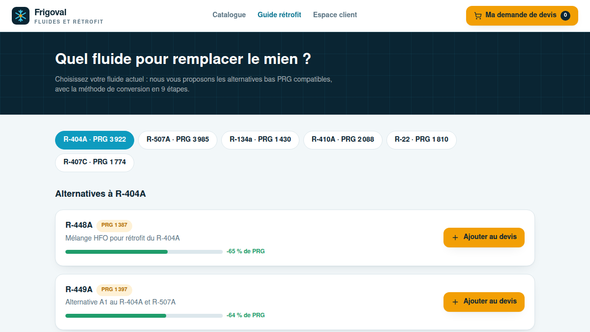Click the plus icon on the R-448A card
This screenshot has width=590, height=332.
455,238
